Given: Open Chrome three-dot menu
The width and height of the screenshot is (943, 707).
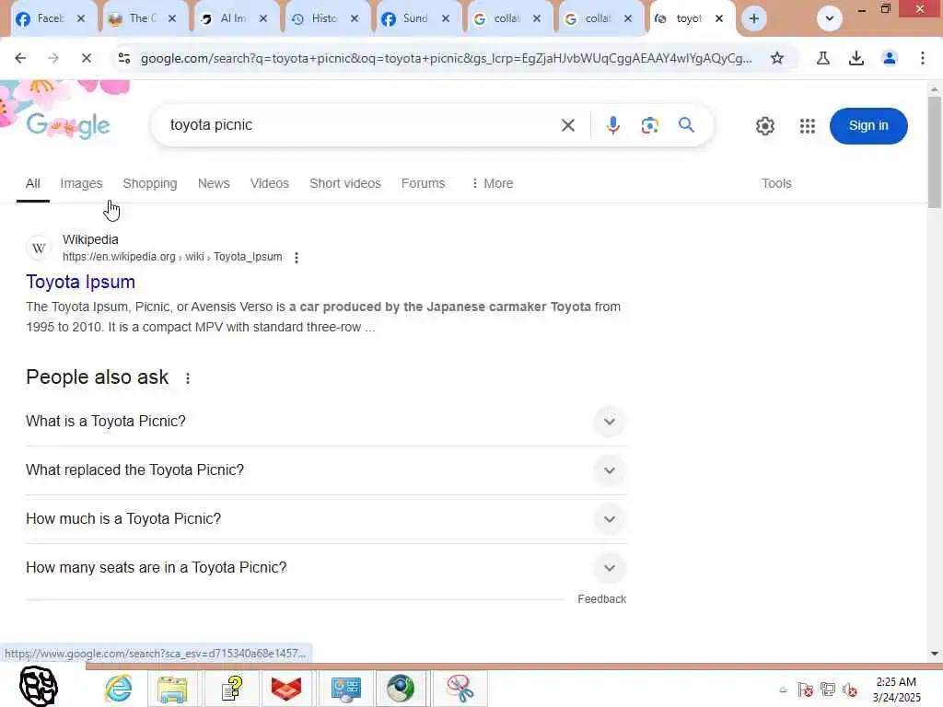Looking at the screenshot, I should point(923,58).
